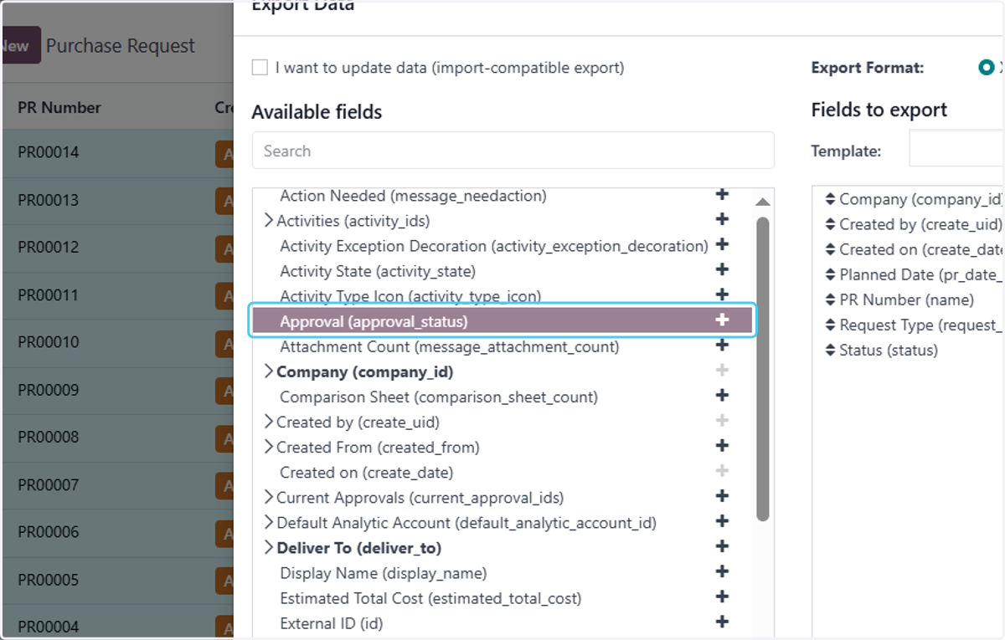
Task: Grab sort handle of Company in export list
Action: coord(830,199)
